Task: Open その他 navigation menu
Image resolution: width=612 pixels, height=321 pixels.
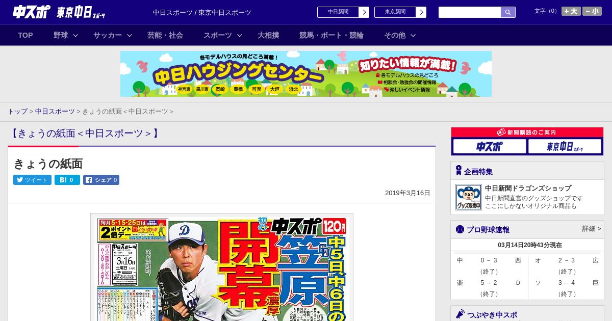Action: (395, 35)
